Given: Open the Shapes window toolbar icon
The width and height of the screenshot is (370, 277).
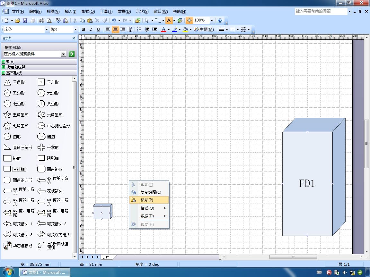Looking at the screenshot, I should click(x=138, y=21).
